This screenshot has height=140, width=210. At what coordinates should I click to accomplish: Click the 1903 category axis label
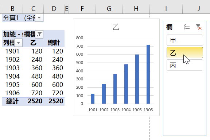(115, 110)
